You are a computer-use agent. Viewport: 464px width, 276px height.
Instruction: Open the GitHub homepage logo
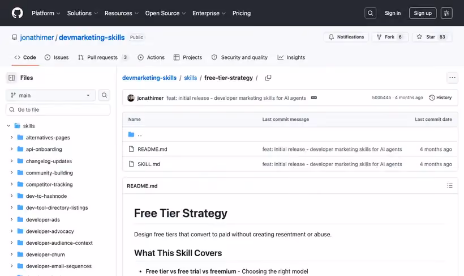(17, 13)
